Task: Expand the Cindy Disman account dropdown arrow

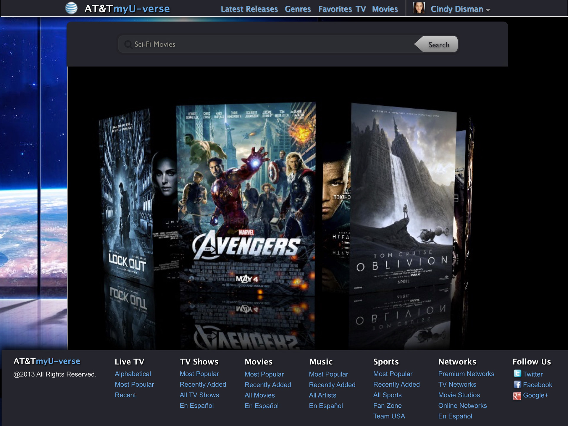Action: tap(488, 10)
